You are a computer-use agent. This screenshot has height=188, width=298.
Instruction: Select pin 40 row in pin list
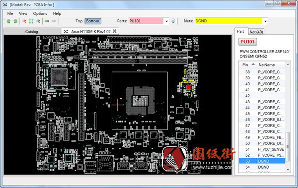(x=262, y=84)
